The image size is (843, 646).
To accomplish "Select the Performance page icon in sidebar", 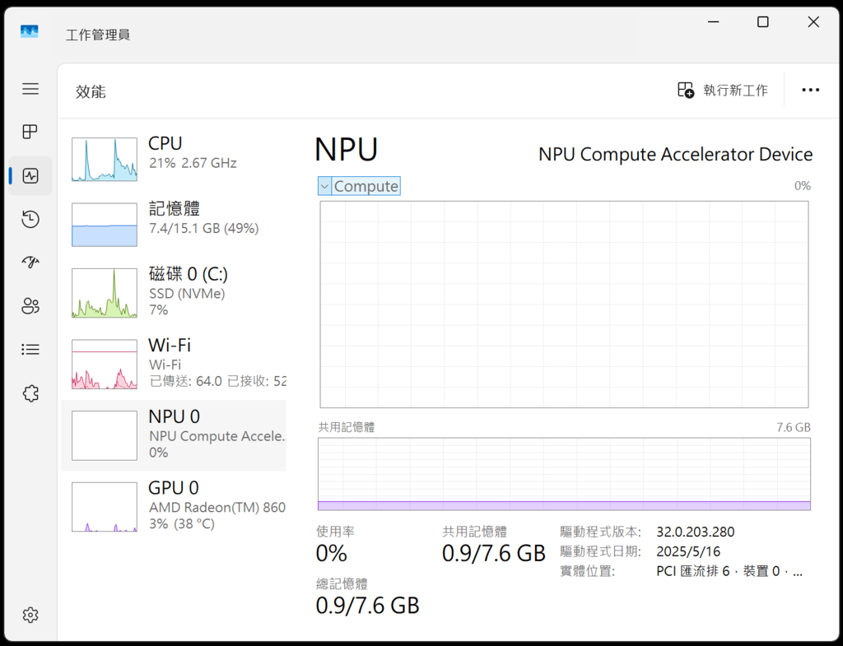I will click(x=30, y=175).
